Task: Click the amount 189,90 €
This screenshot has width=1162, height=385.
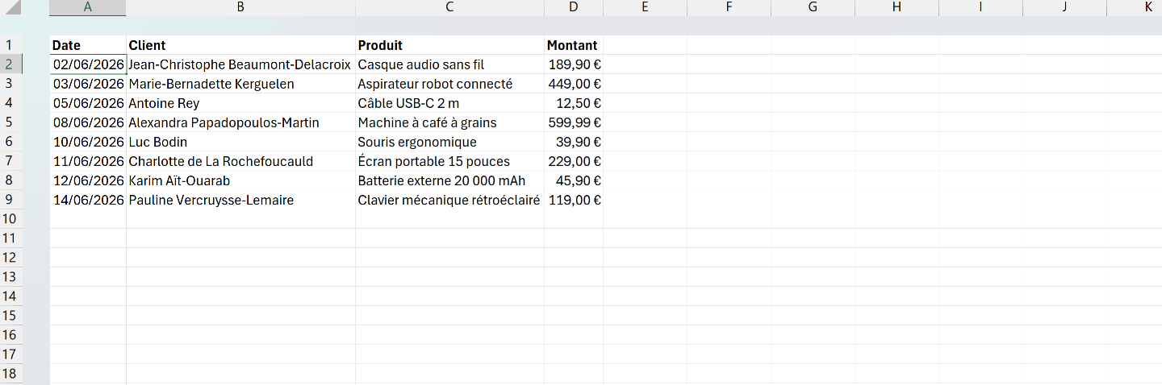Action: (574, 64)
